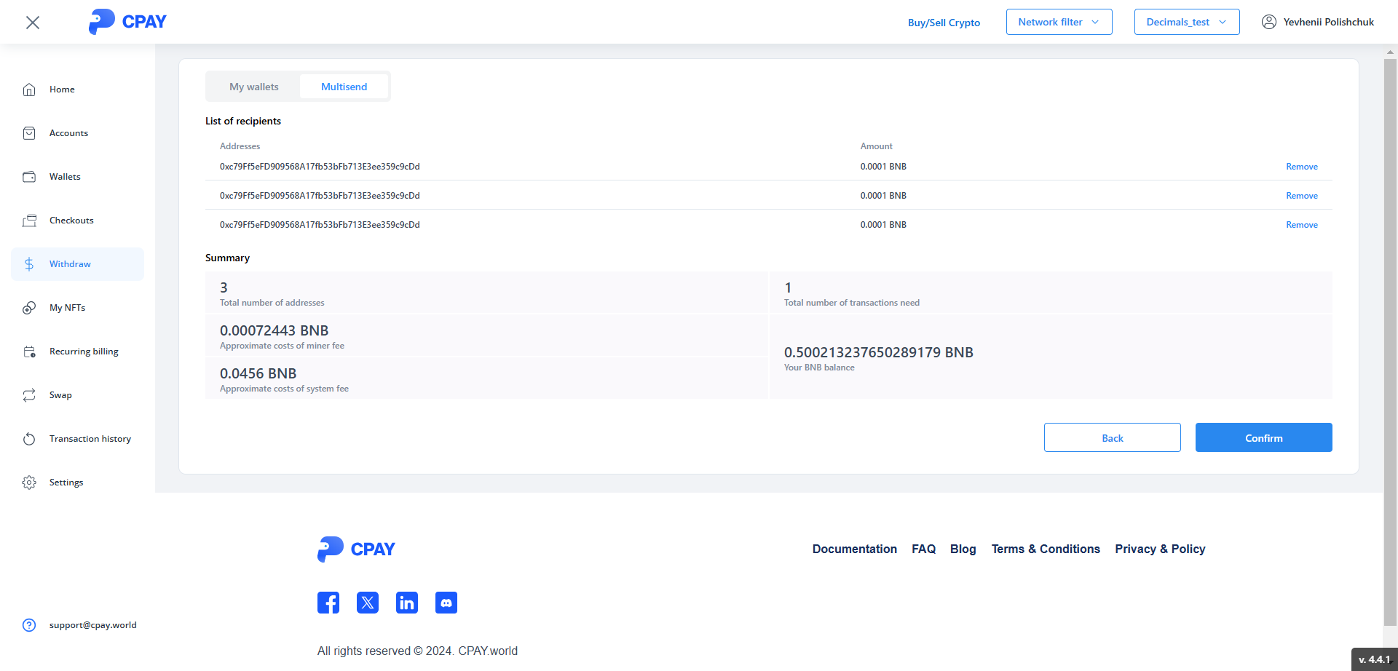
Task: Click the Home icon in sidebar
Action: [x=29, y=90]
